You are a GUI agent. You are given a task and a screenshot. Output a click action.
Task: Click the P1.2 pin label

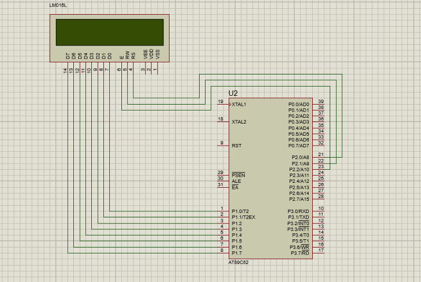(x=237, y=223)
